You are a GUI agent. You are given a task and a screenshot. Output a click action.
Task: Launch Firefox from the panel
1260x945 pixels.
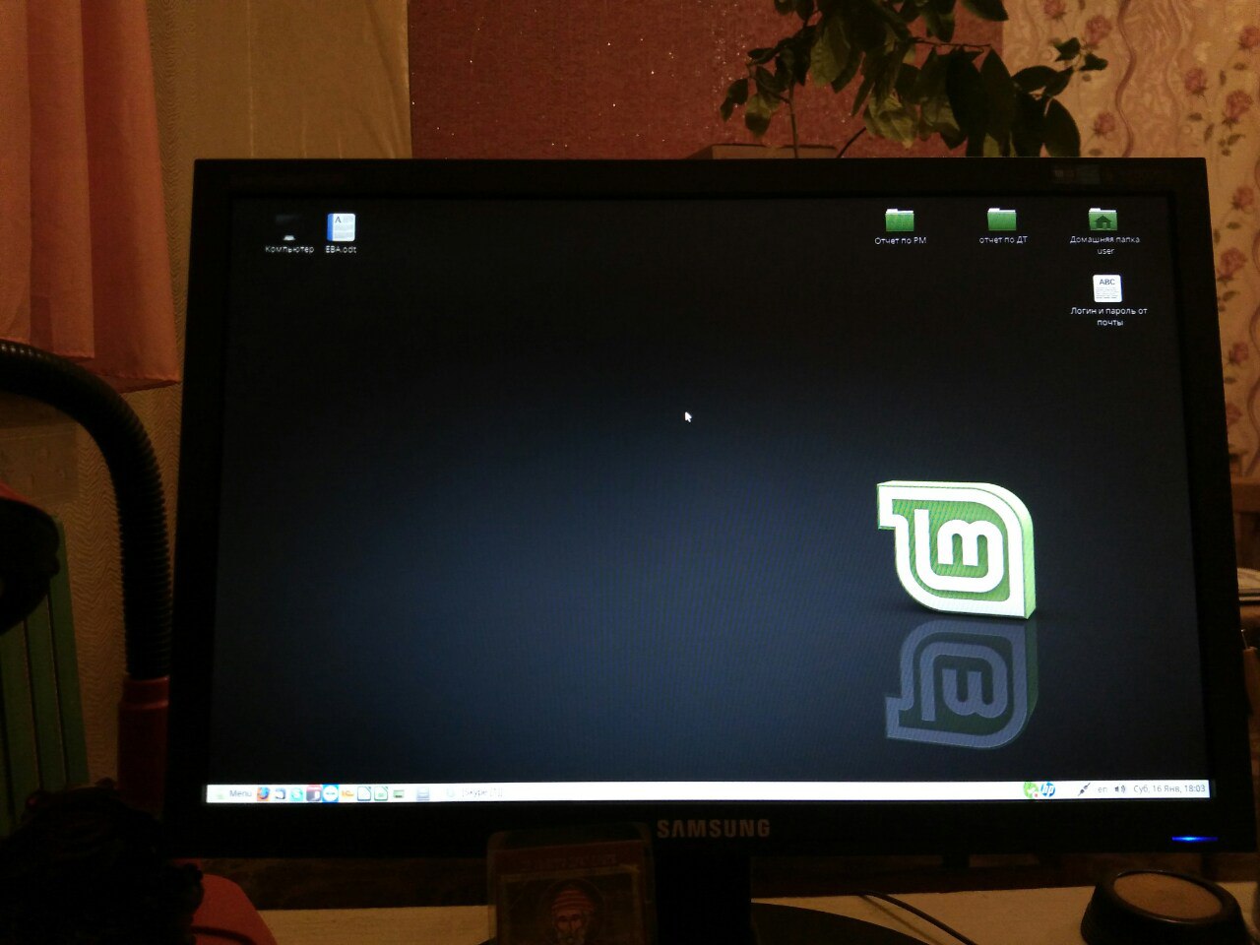pyautogui.click(x=264, y=793)
